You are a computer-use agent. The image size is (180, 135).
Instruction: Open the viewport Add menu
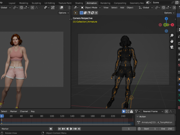pos(122,7)
